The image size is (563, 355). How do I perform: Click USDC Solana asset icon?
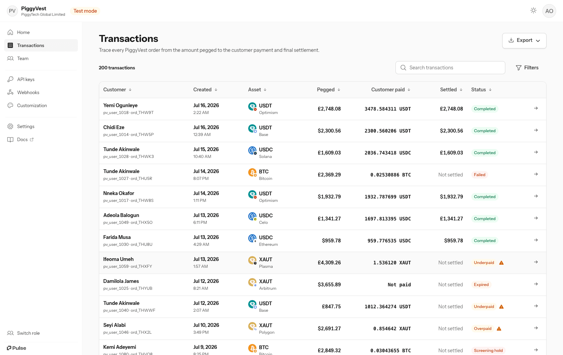point(252,150)
